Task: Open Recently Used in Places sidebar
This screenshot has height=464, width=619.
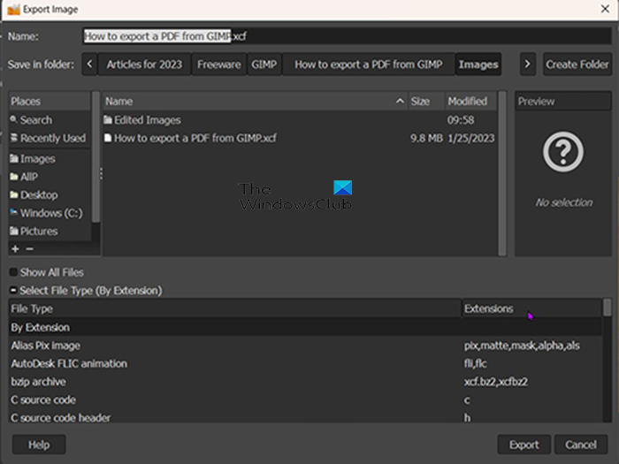Action: 52,139
